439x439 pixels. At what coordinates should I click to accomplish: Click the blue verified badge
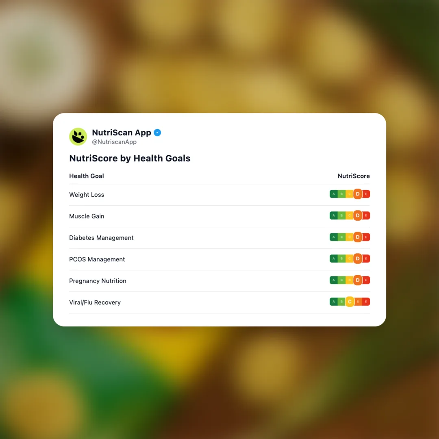[x=157, y=133]
